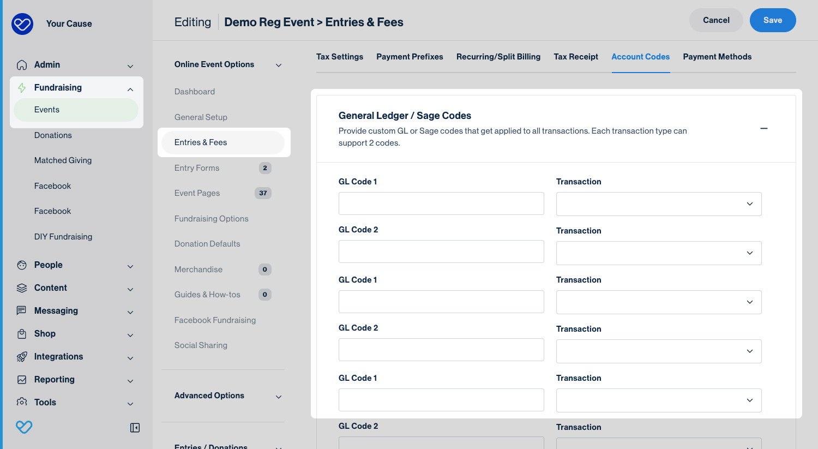Image resolution: width=818 pixels, height=449 pixels.
Task: Expand the Reporting menu chevron
Action: click(x=130, y=381)
